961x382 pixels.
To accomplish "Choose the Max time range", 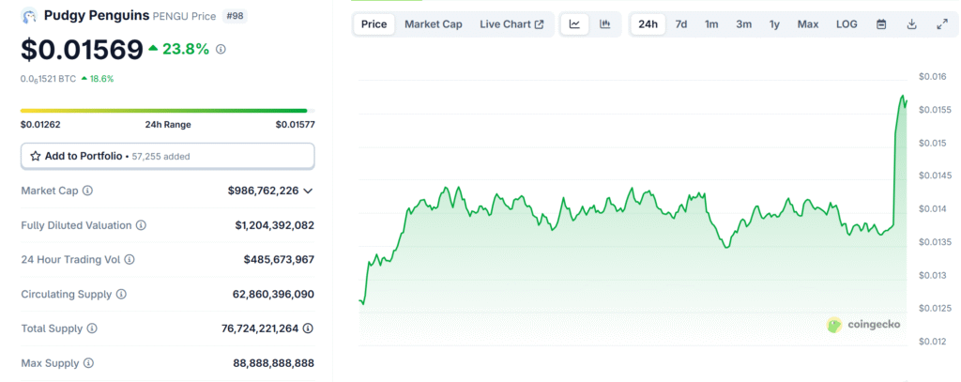I will (807, 24).
